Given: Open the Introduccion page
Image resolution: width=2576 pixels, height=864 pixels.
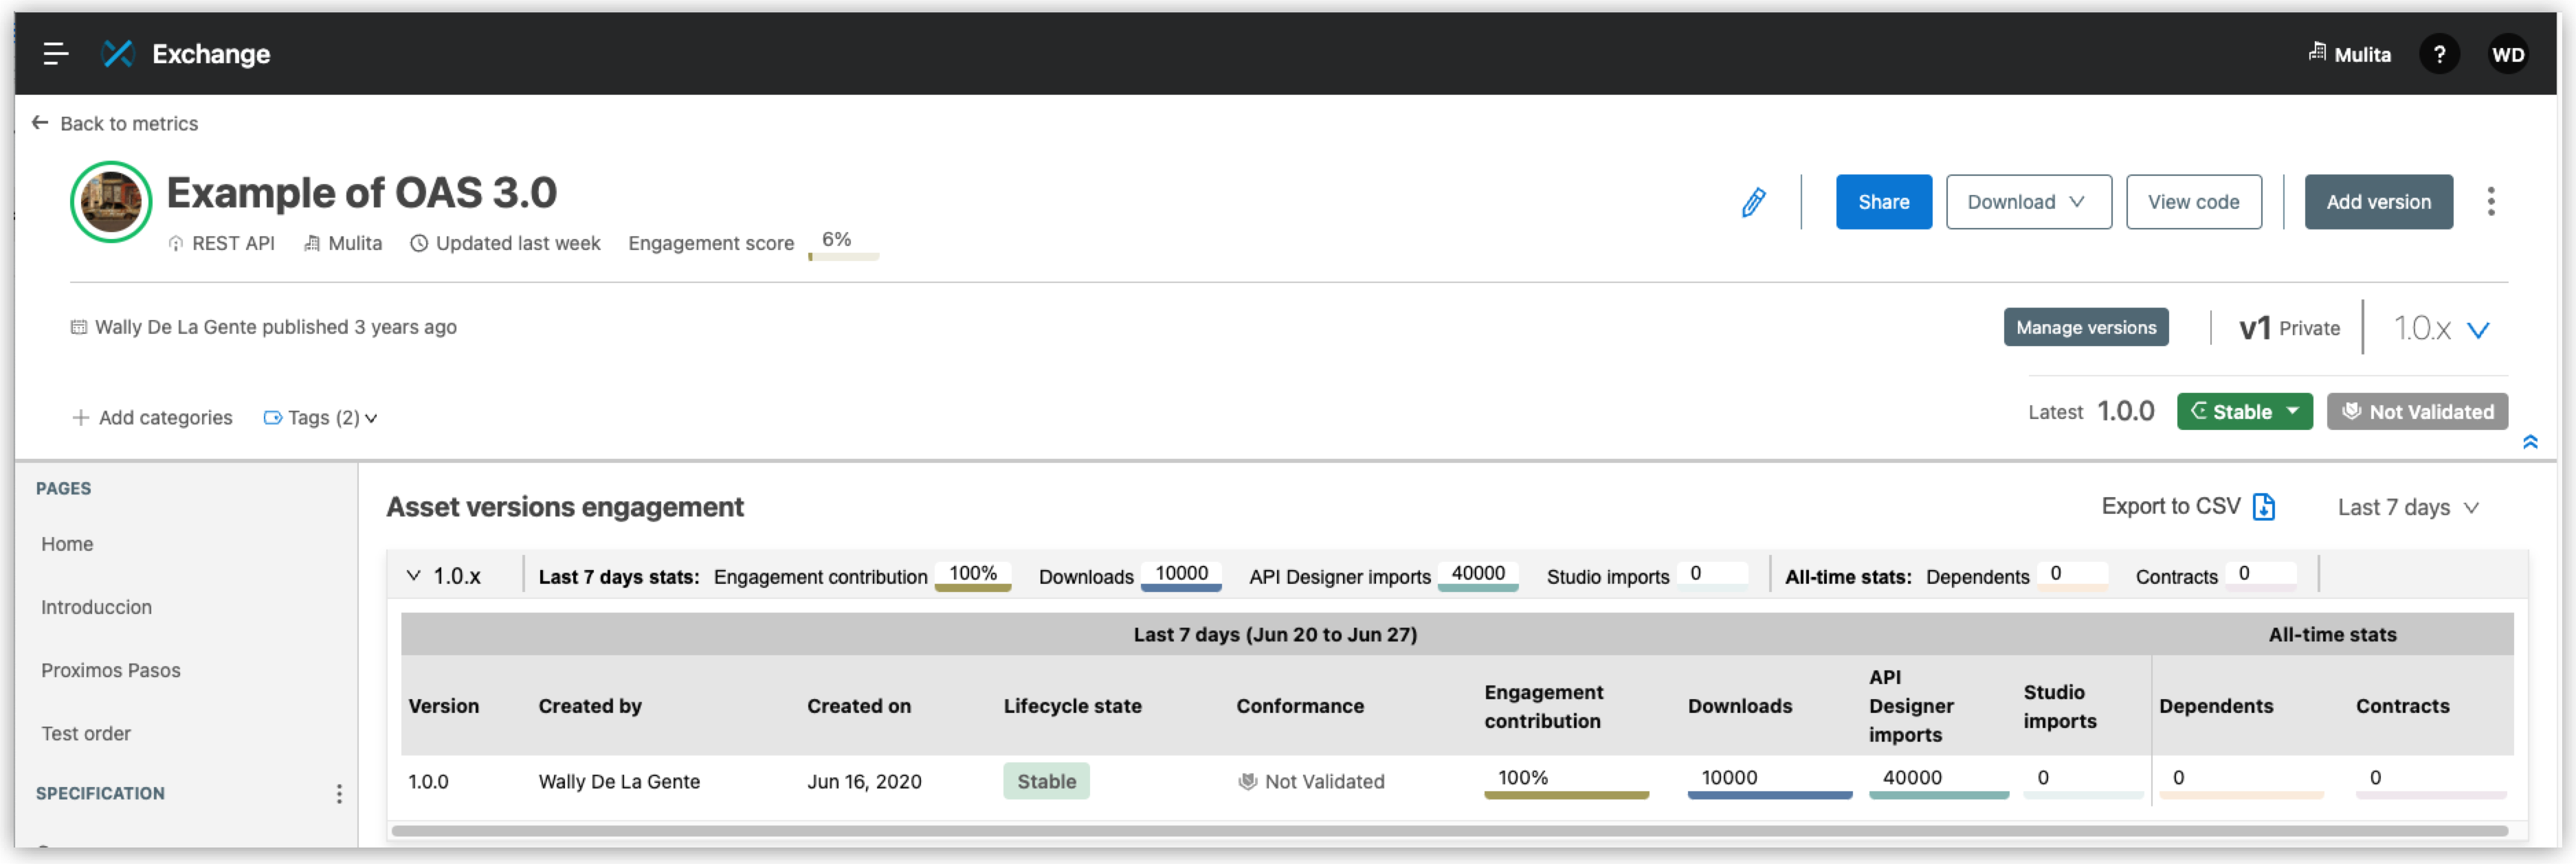Looking at the screenshot, I should pos(96,606).
